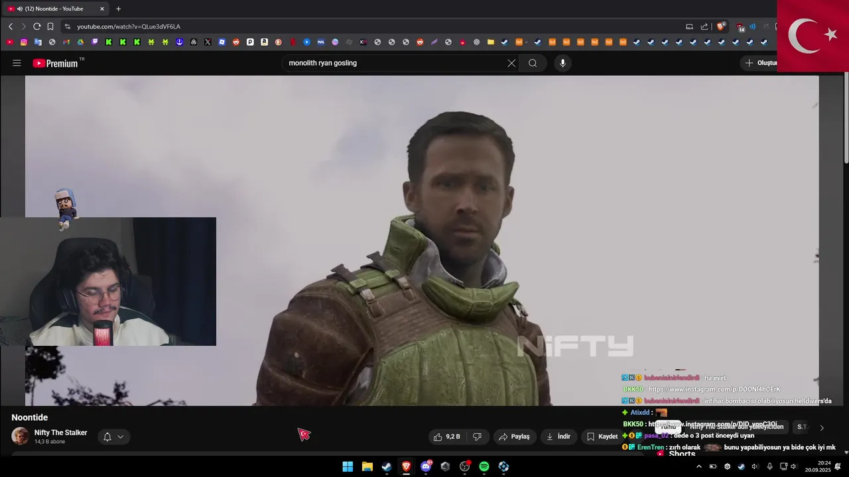Image resolution: width=849 pixels, height=477 pixels.
Task: Open the Gmail bookmark
Action: (66, 42)
